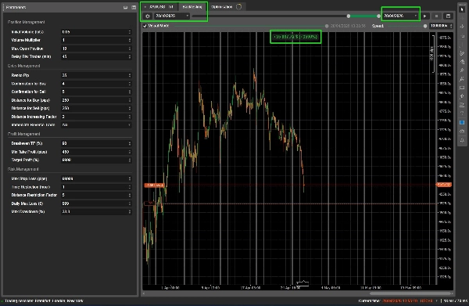The width and height of the screenshot is (469, 306).
Task: Click the green profit readout atop chart
Action: (295, 37)
